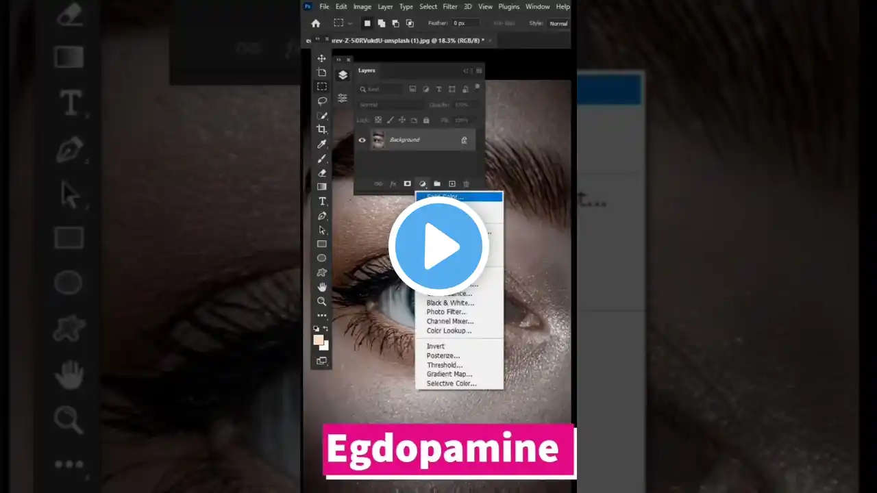Change screen mode at toolbar bottom

point(321,361)
